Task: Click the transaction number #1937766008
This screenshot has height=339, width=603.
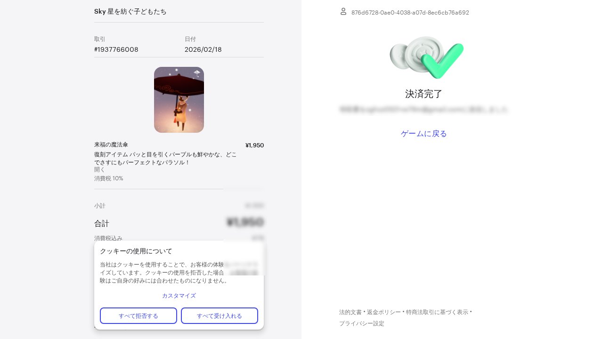Action: point(116,49)
